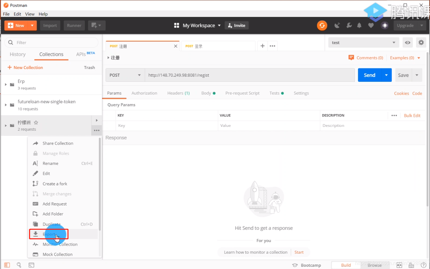Click the Bulk Edit link
This screenshot has height=269, width=430.
coord(412,116)
